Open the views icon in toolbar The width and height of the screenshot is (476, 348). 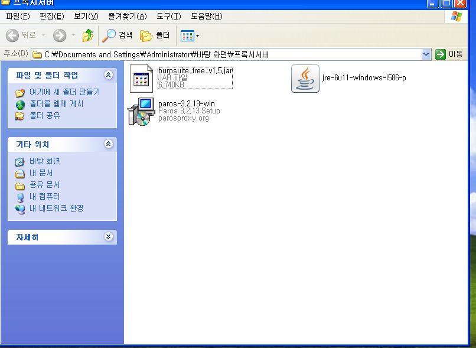pos(187,36)
